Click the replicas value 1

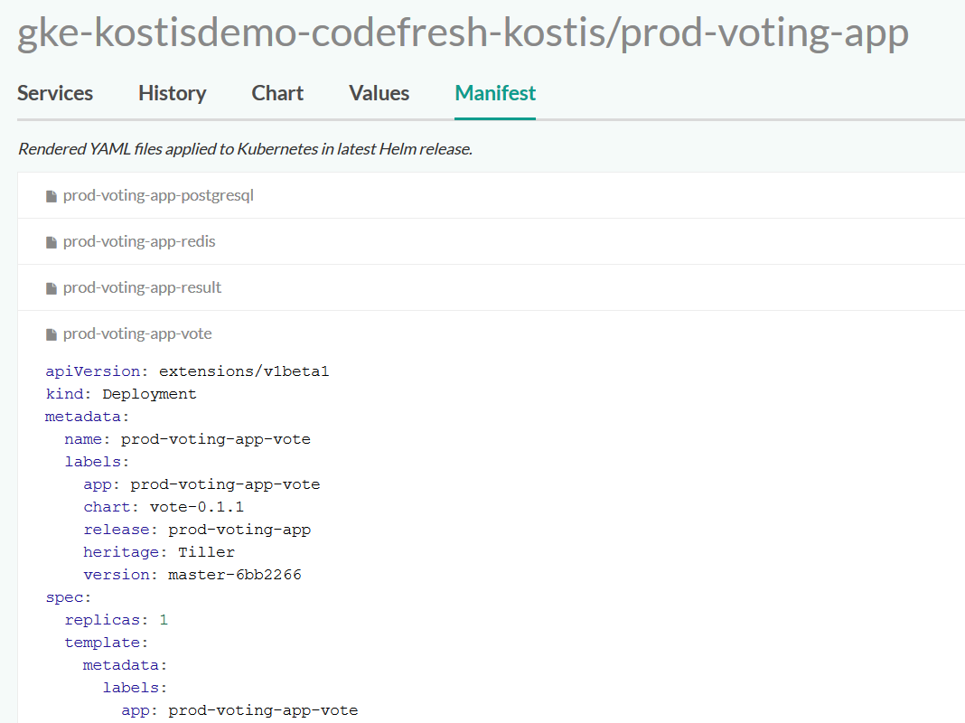pyautogui.click(x=164, y=620)
